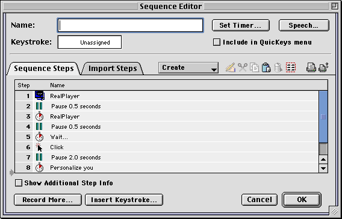Click the Cancel button
The image size is (342, 219).
coord(260,200)
